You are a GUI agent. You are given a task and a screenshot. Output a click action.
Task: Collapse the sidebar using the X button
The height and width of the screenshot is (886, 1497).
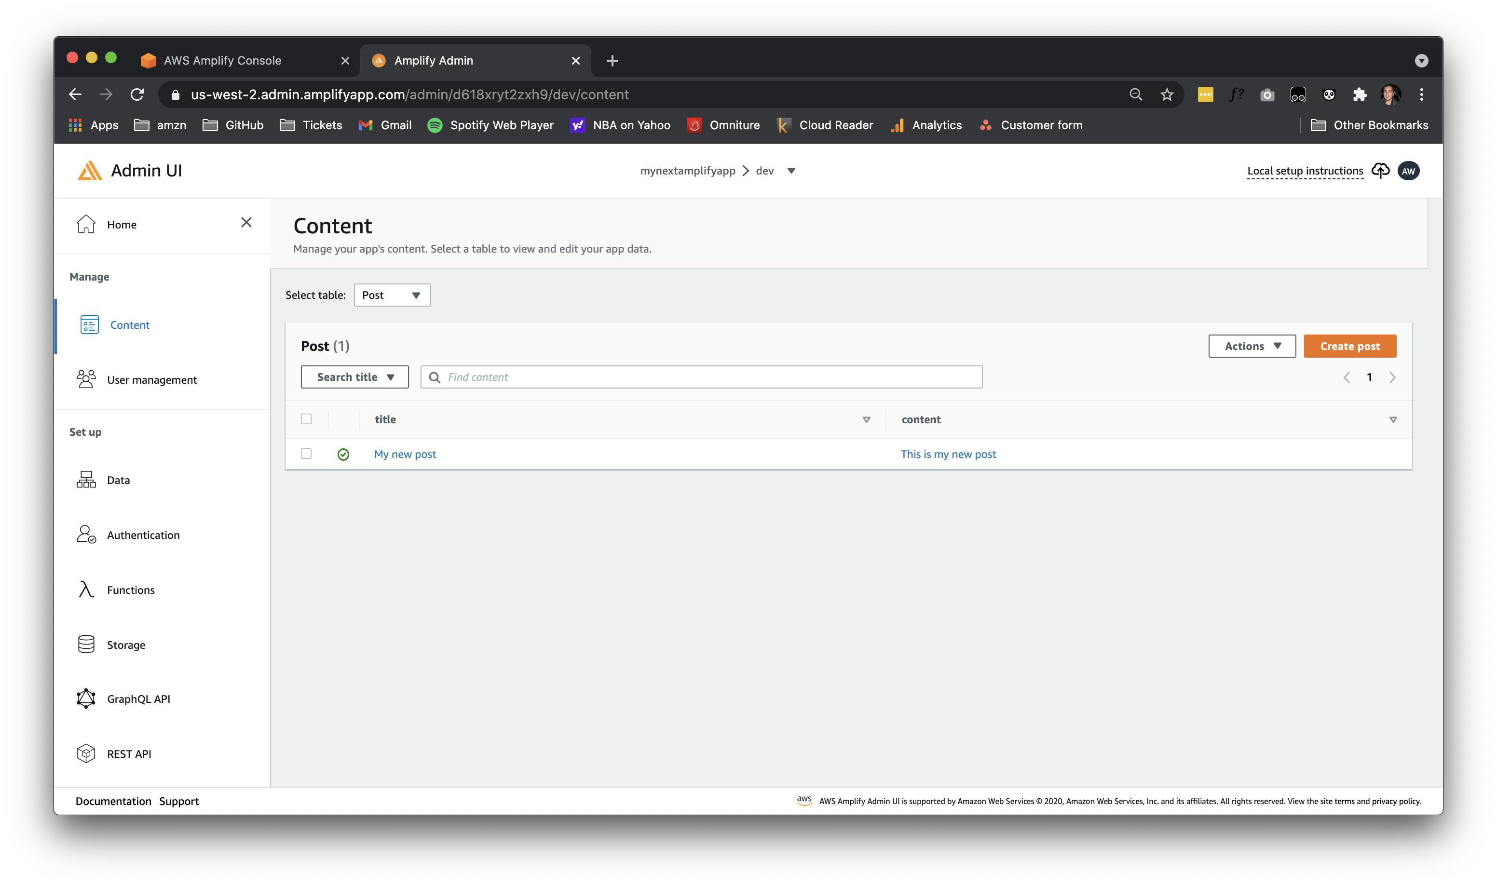246,222
